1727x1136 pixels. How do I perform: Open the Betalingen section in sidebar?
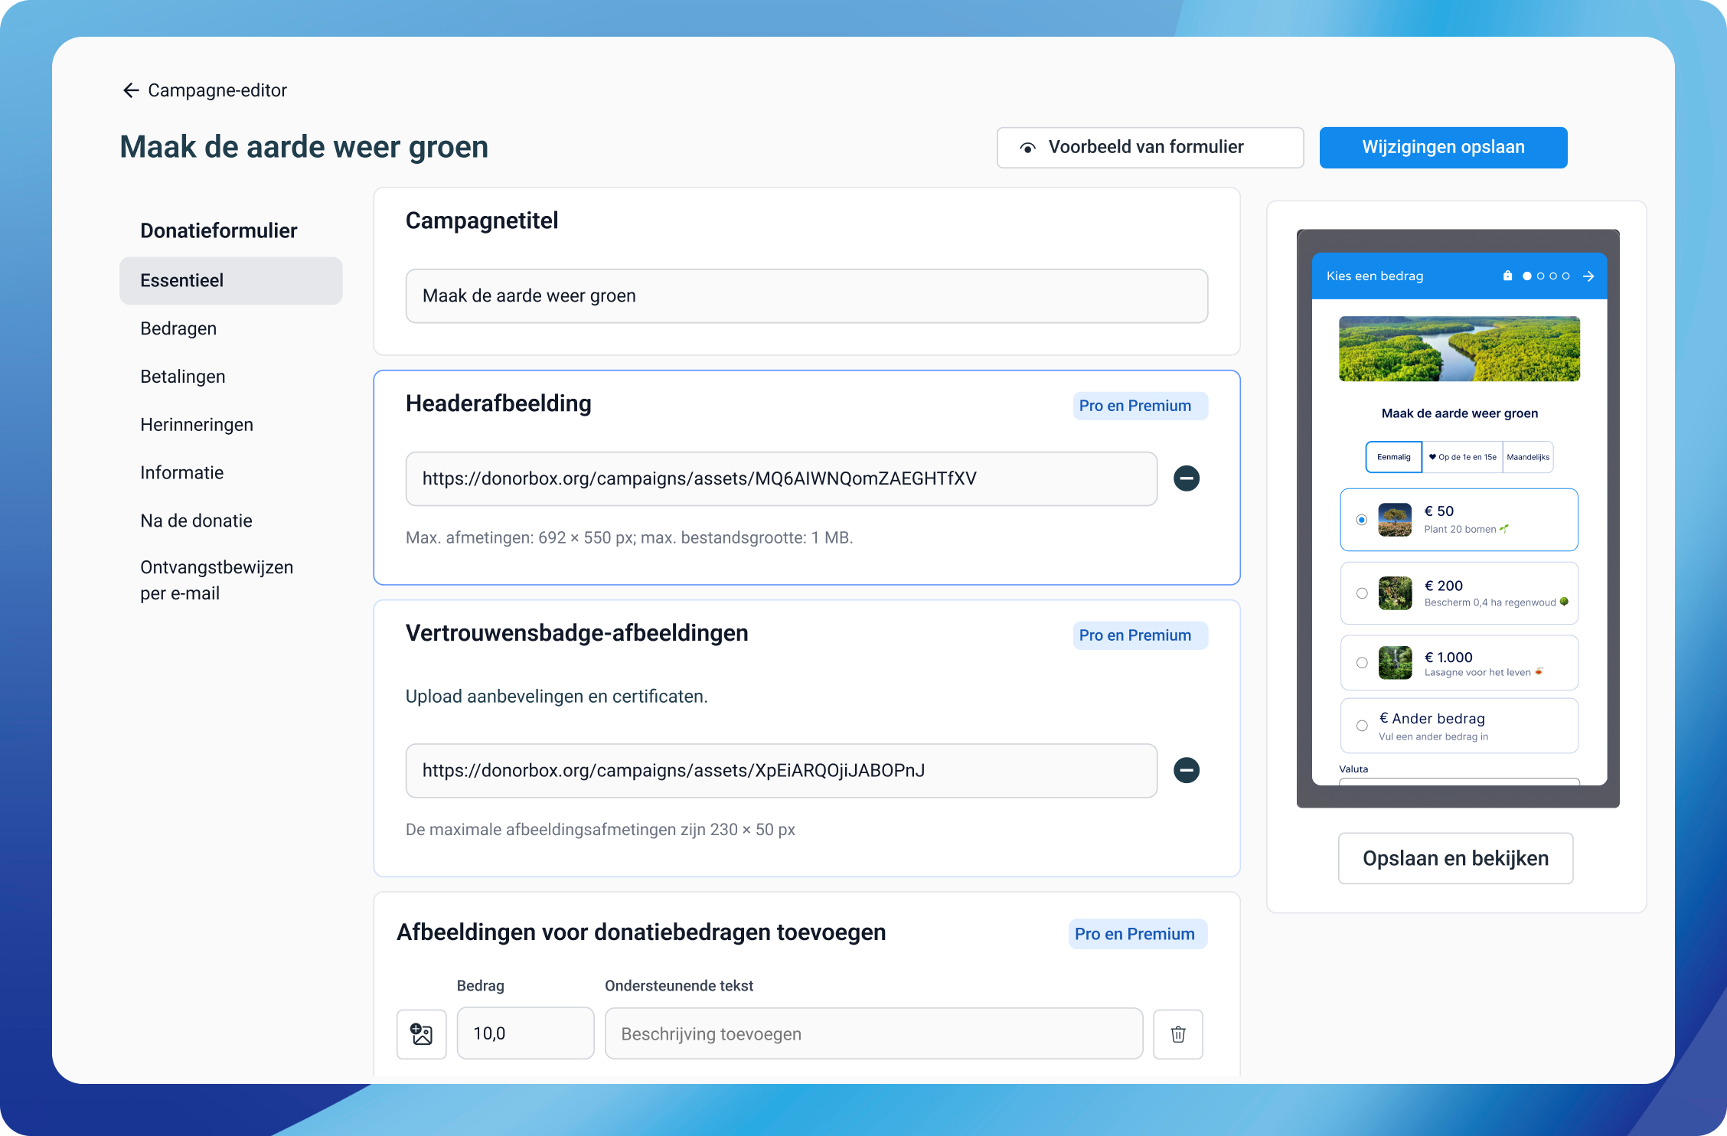[183, 377]
